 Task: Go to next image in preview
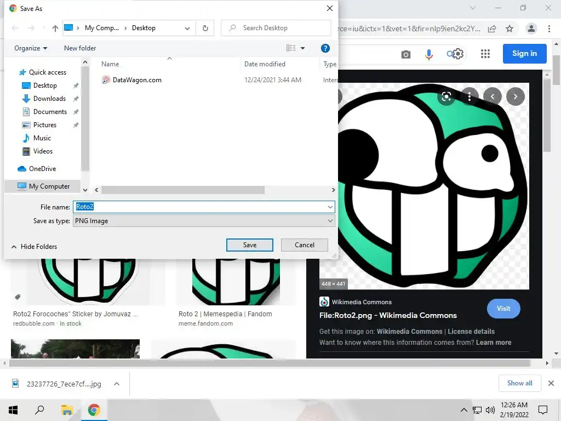[x=515, y=96]
